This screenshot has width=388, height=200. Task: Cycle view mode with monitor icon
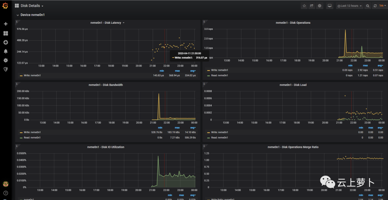(x=329, y=6)
